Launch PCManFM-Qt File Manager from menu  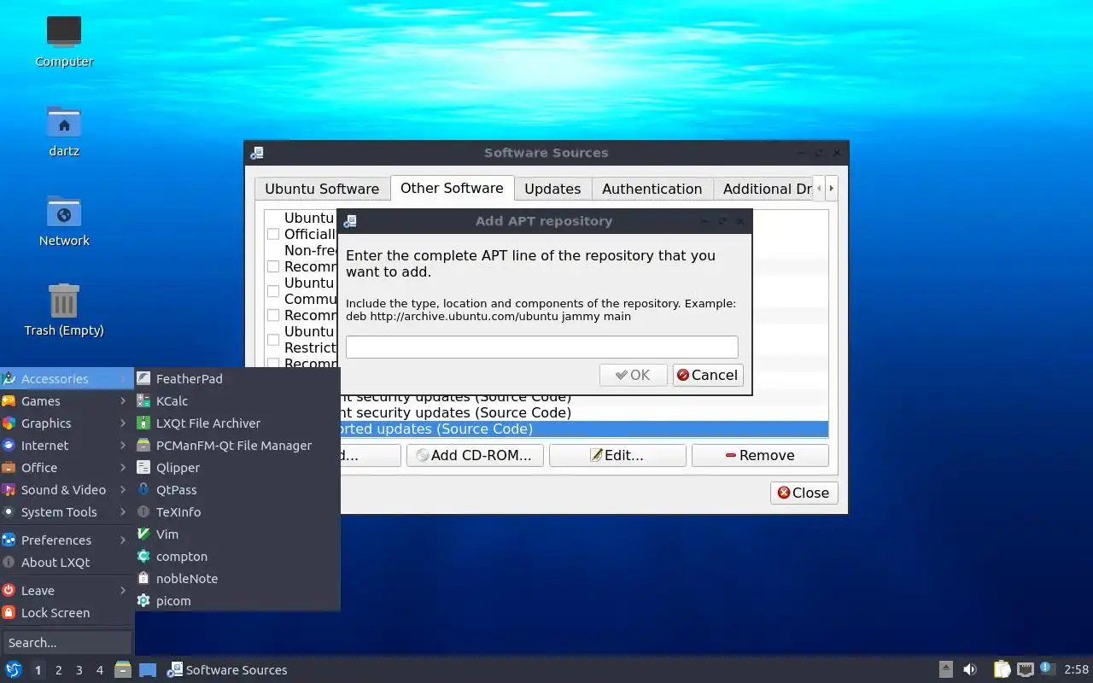click(x=237, y=446)
